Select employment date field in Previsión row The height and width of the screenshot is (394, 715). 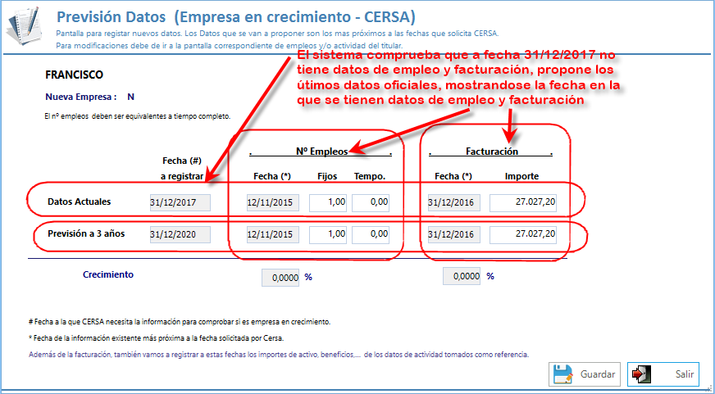(x=273, y=234)
